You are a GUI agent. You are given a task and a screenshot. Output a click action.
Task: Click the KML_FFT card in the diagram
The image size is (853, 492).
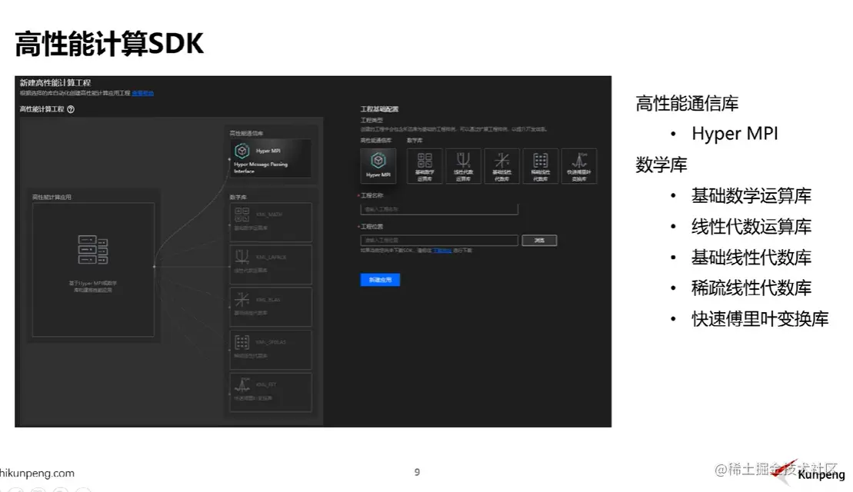271,392
